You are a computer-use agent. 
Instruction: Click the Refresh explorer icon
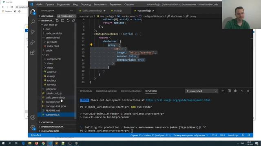(x=68, y=21)
